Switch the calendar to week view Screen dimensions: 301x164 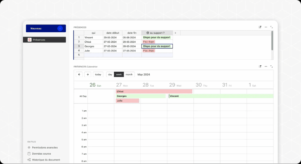point(119,74)
